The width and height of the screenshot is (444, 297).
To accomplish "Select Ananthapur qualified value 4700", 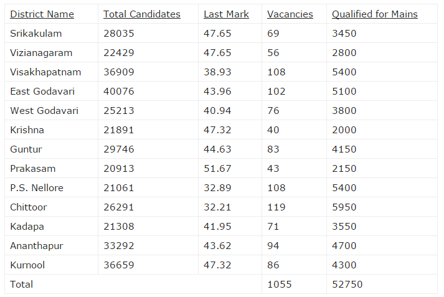I will (x=344, y=246).
